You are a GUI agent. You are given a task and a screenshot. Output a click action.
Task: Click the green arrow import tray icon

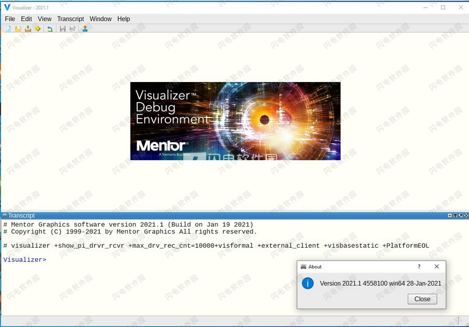(28, 29)
